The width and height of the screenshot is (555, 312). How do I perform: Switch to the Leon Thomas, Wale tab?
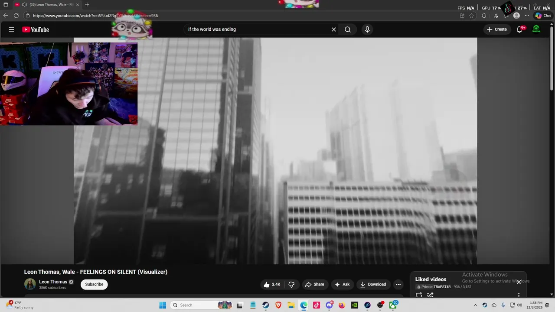[x=47, y=5]
